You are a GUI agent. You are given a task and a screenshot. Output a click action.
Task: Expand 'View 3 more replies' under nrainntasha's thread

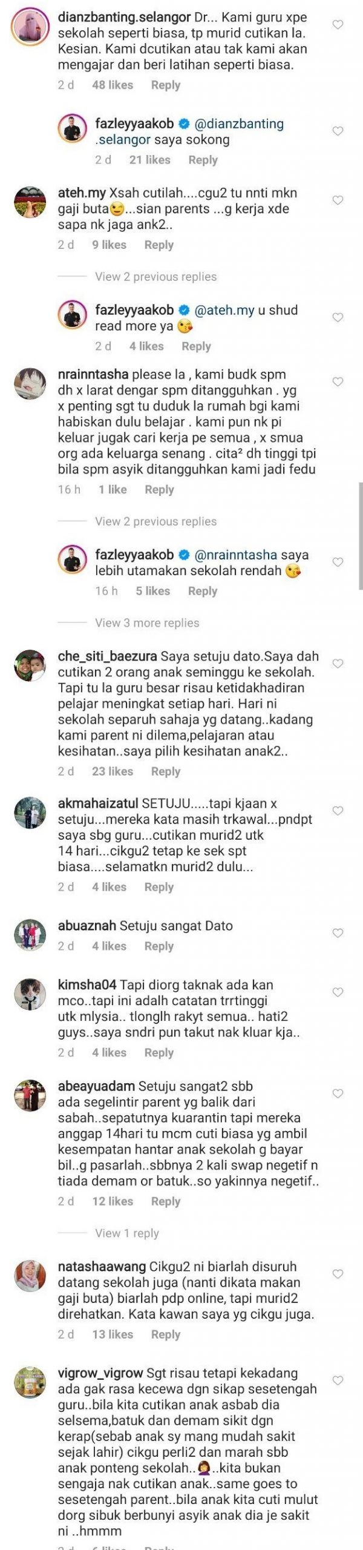coord(147,622)
